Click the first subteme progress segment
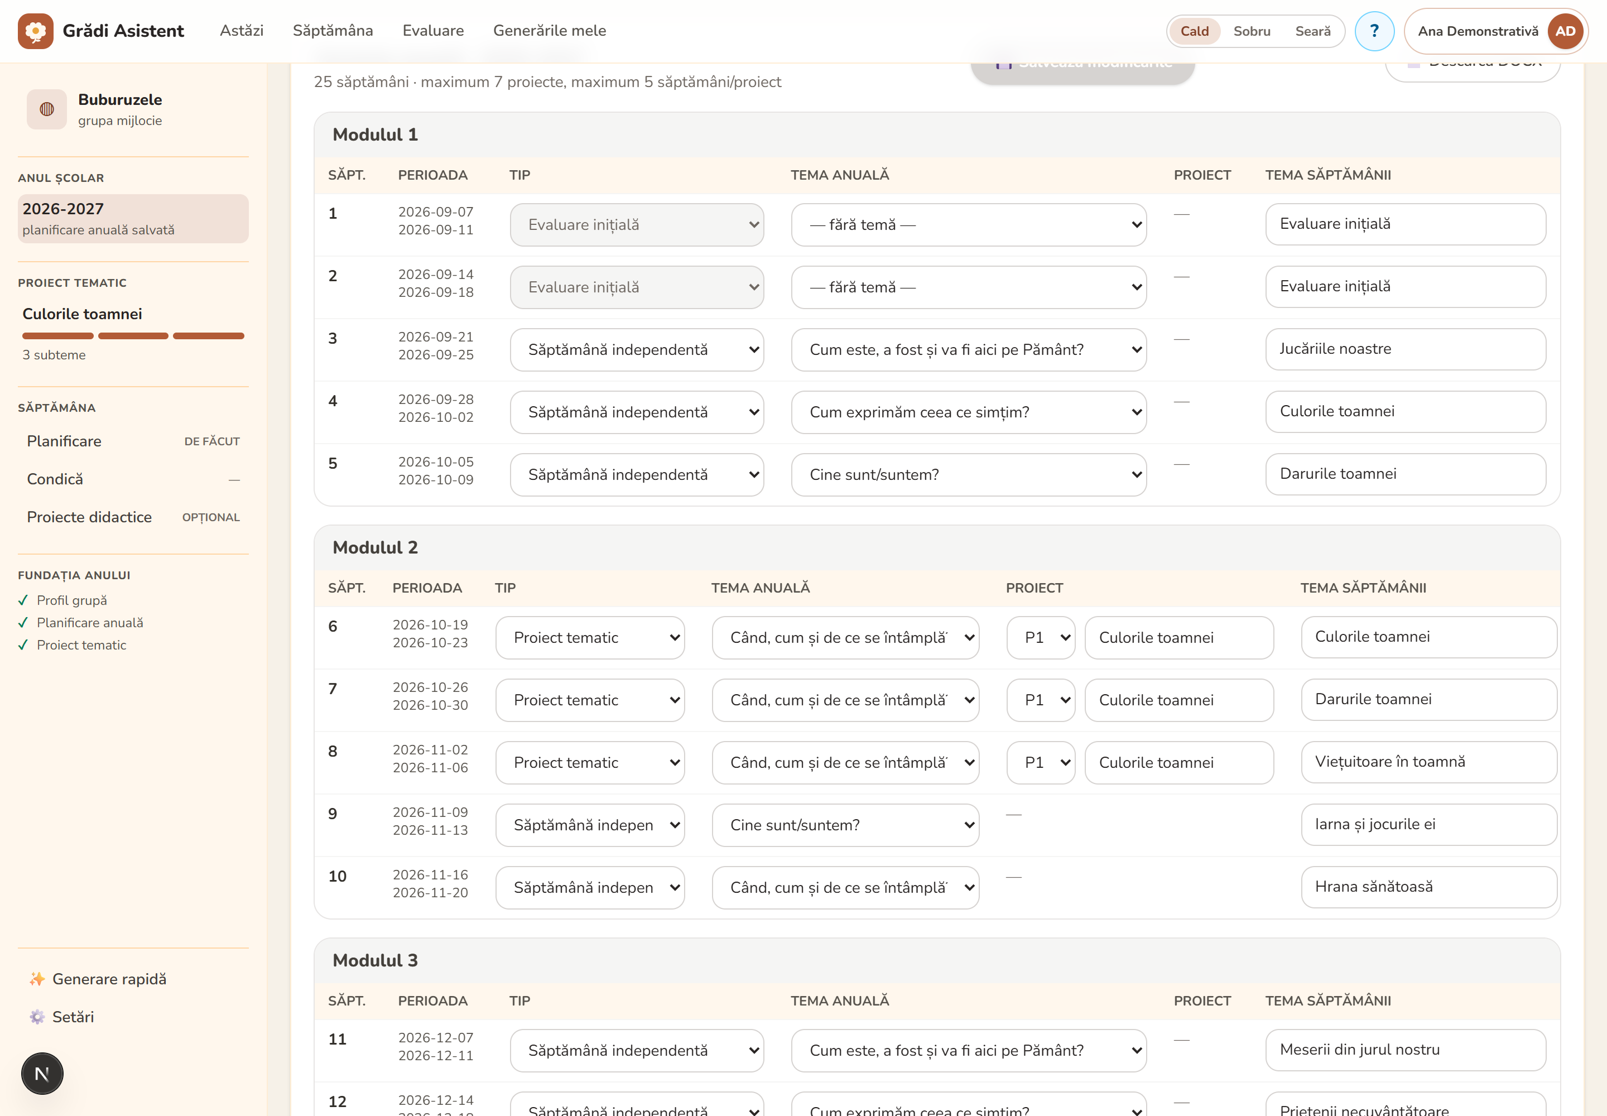1607x1116 pixels. [58, 336]
